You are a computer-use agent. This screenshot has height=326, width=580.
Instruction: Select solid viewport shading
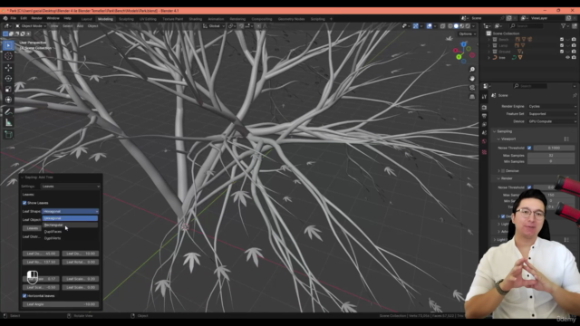click(x=456, y=26)
